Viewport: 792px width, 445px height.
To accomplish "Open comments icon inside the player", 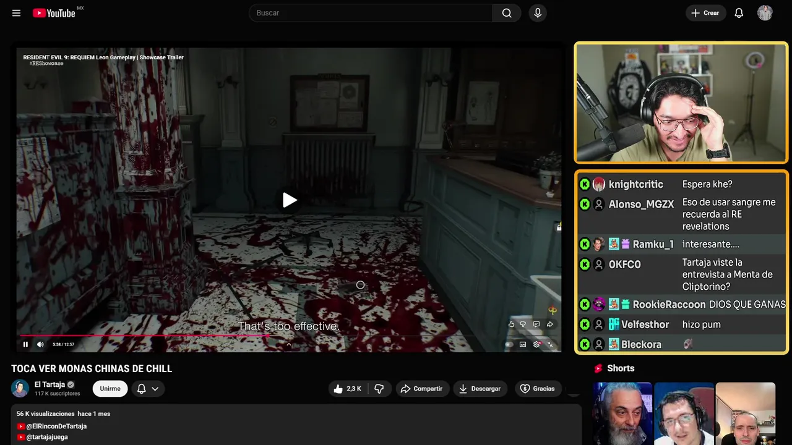I will (x=536, y=324).
